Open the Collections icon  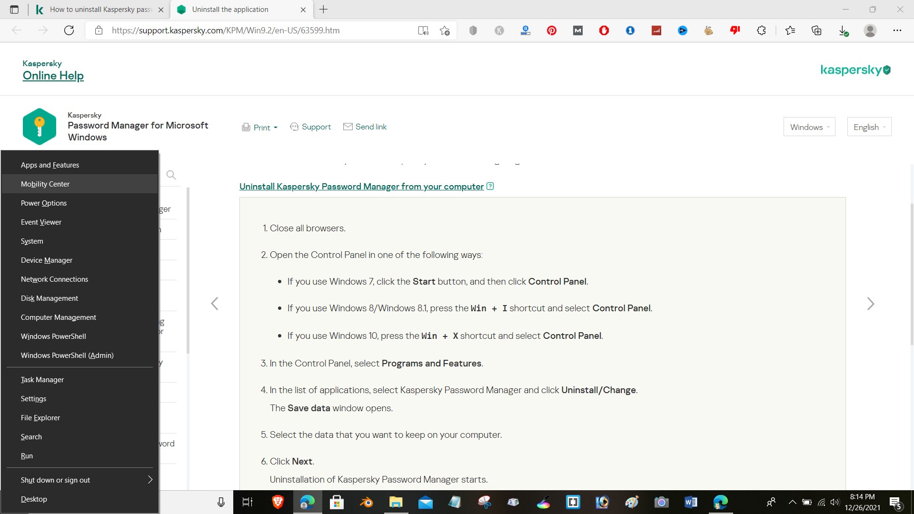[816, 30]
